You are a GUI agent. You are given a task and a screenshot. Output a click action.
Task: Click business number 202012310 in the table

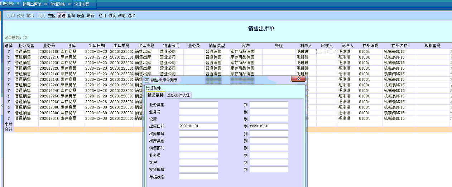click(49, 118)
